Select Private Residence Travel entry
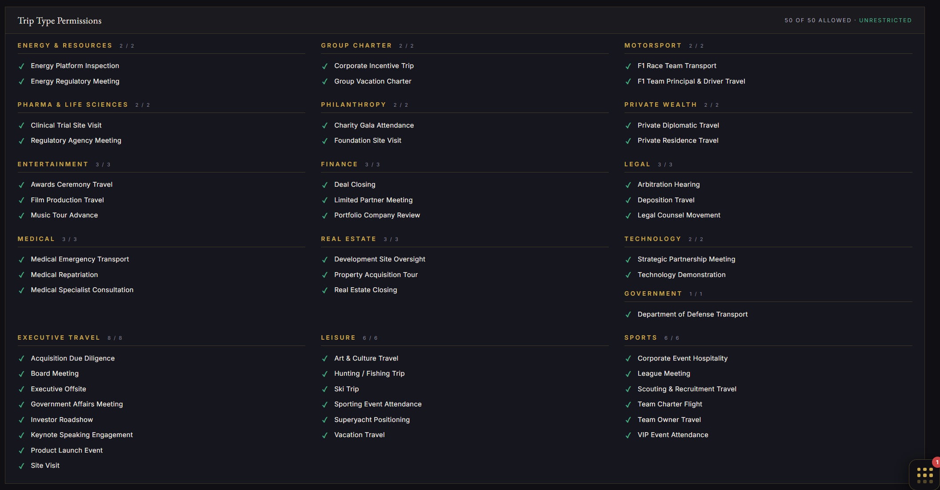Image resolution: width=940 pixels, height=490 pixels. tap(678, 141)
